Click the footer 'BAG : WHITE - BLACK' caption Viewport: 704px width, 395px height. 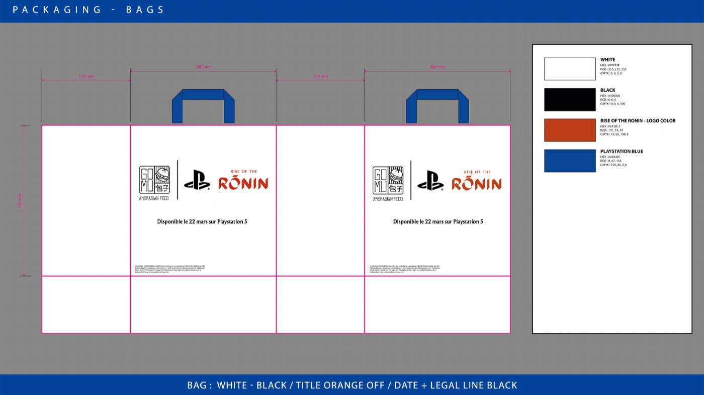click(x=352, y=385)
